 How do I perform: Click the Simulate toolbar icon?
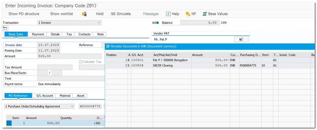click(113, 14)
